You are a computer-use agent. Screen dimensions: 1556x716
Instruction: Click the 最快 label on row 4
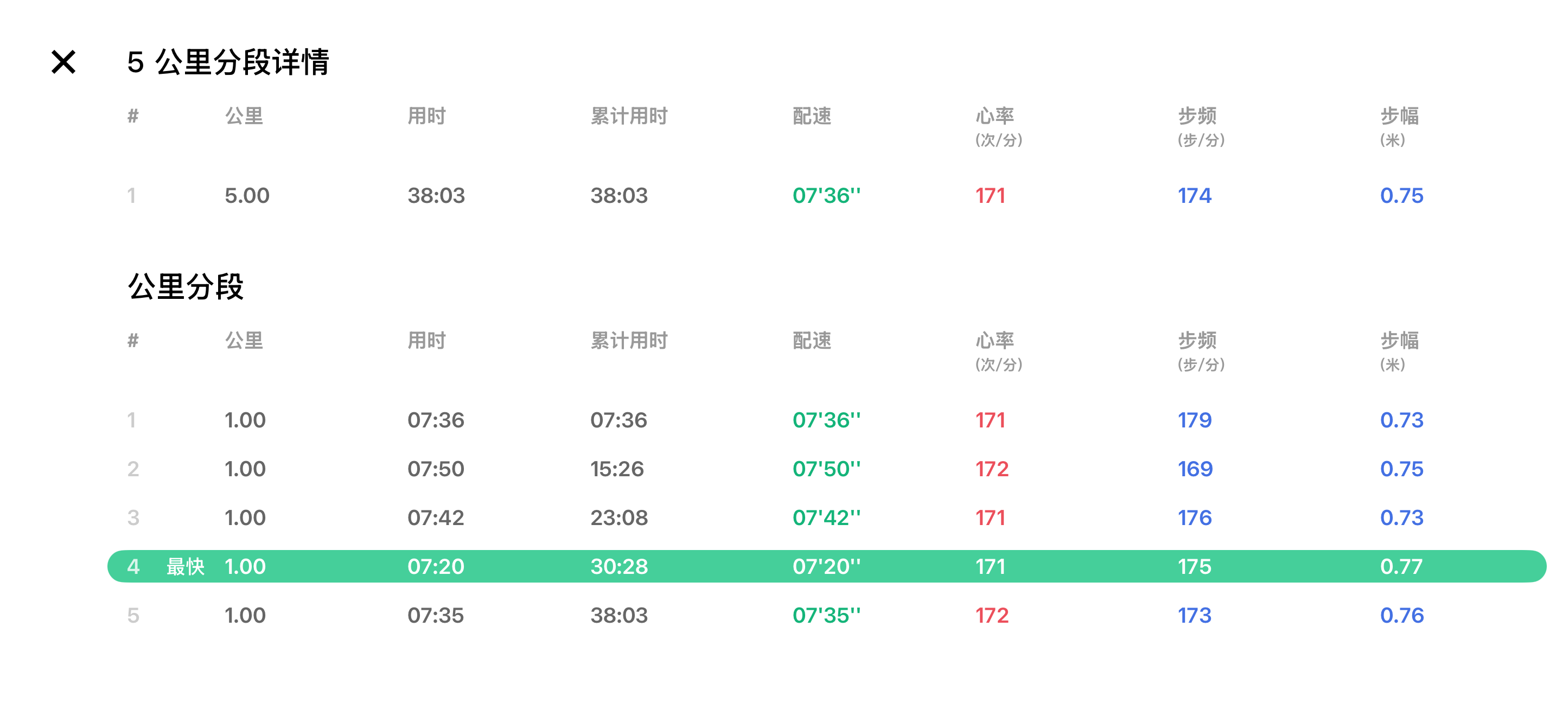point(185,566)
